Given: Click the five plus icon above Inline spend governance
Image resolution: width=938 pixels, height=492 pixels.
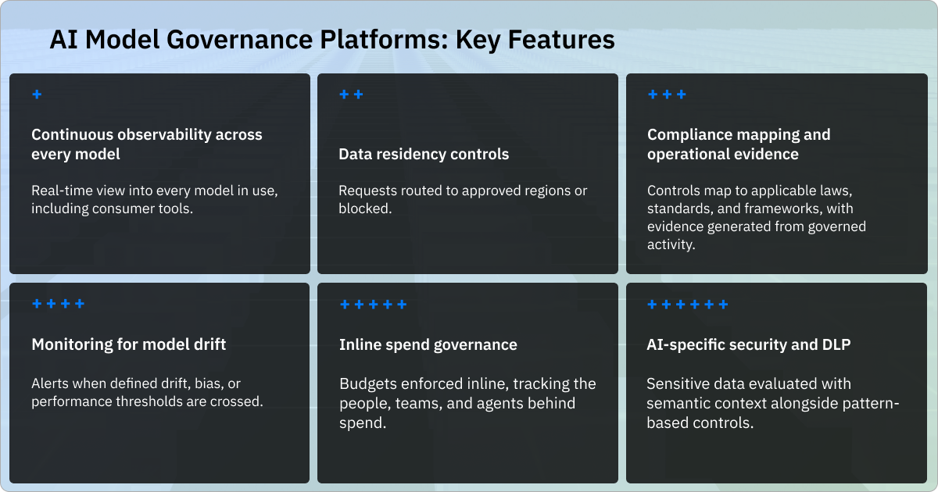Looking at the screenshot, I should 374,304.
